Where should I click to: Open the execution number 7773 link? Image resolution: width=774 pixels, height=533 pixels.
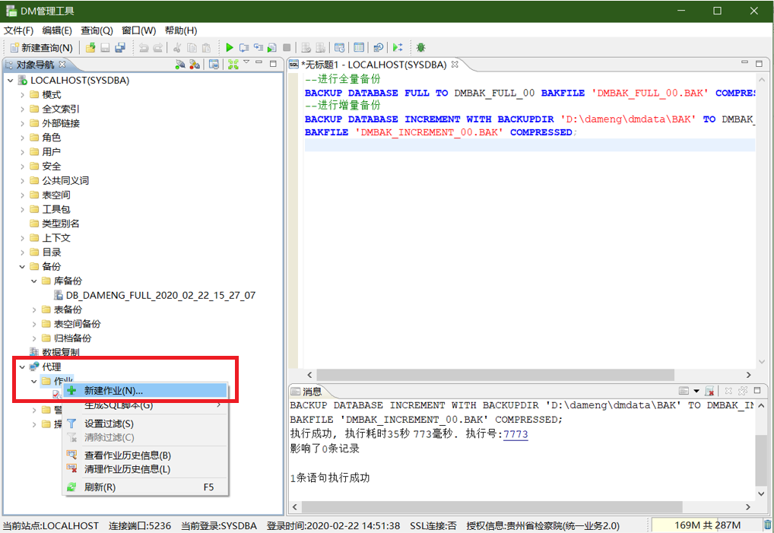pos(515,434)
